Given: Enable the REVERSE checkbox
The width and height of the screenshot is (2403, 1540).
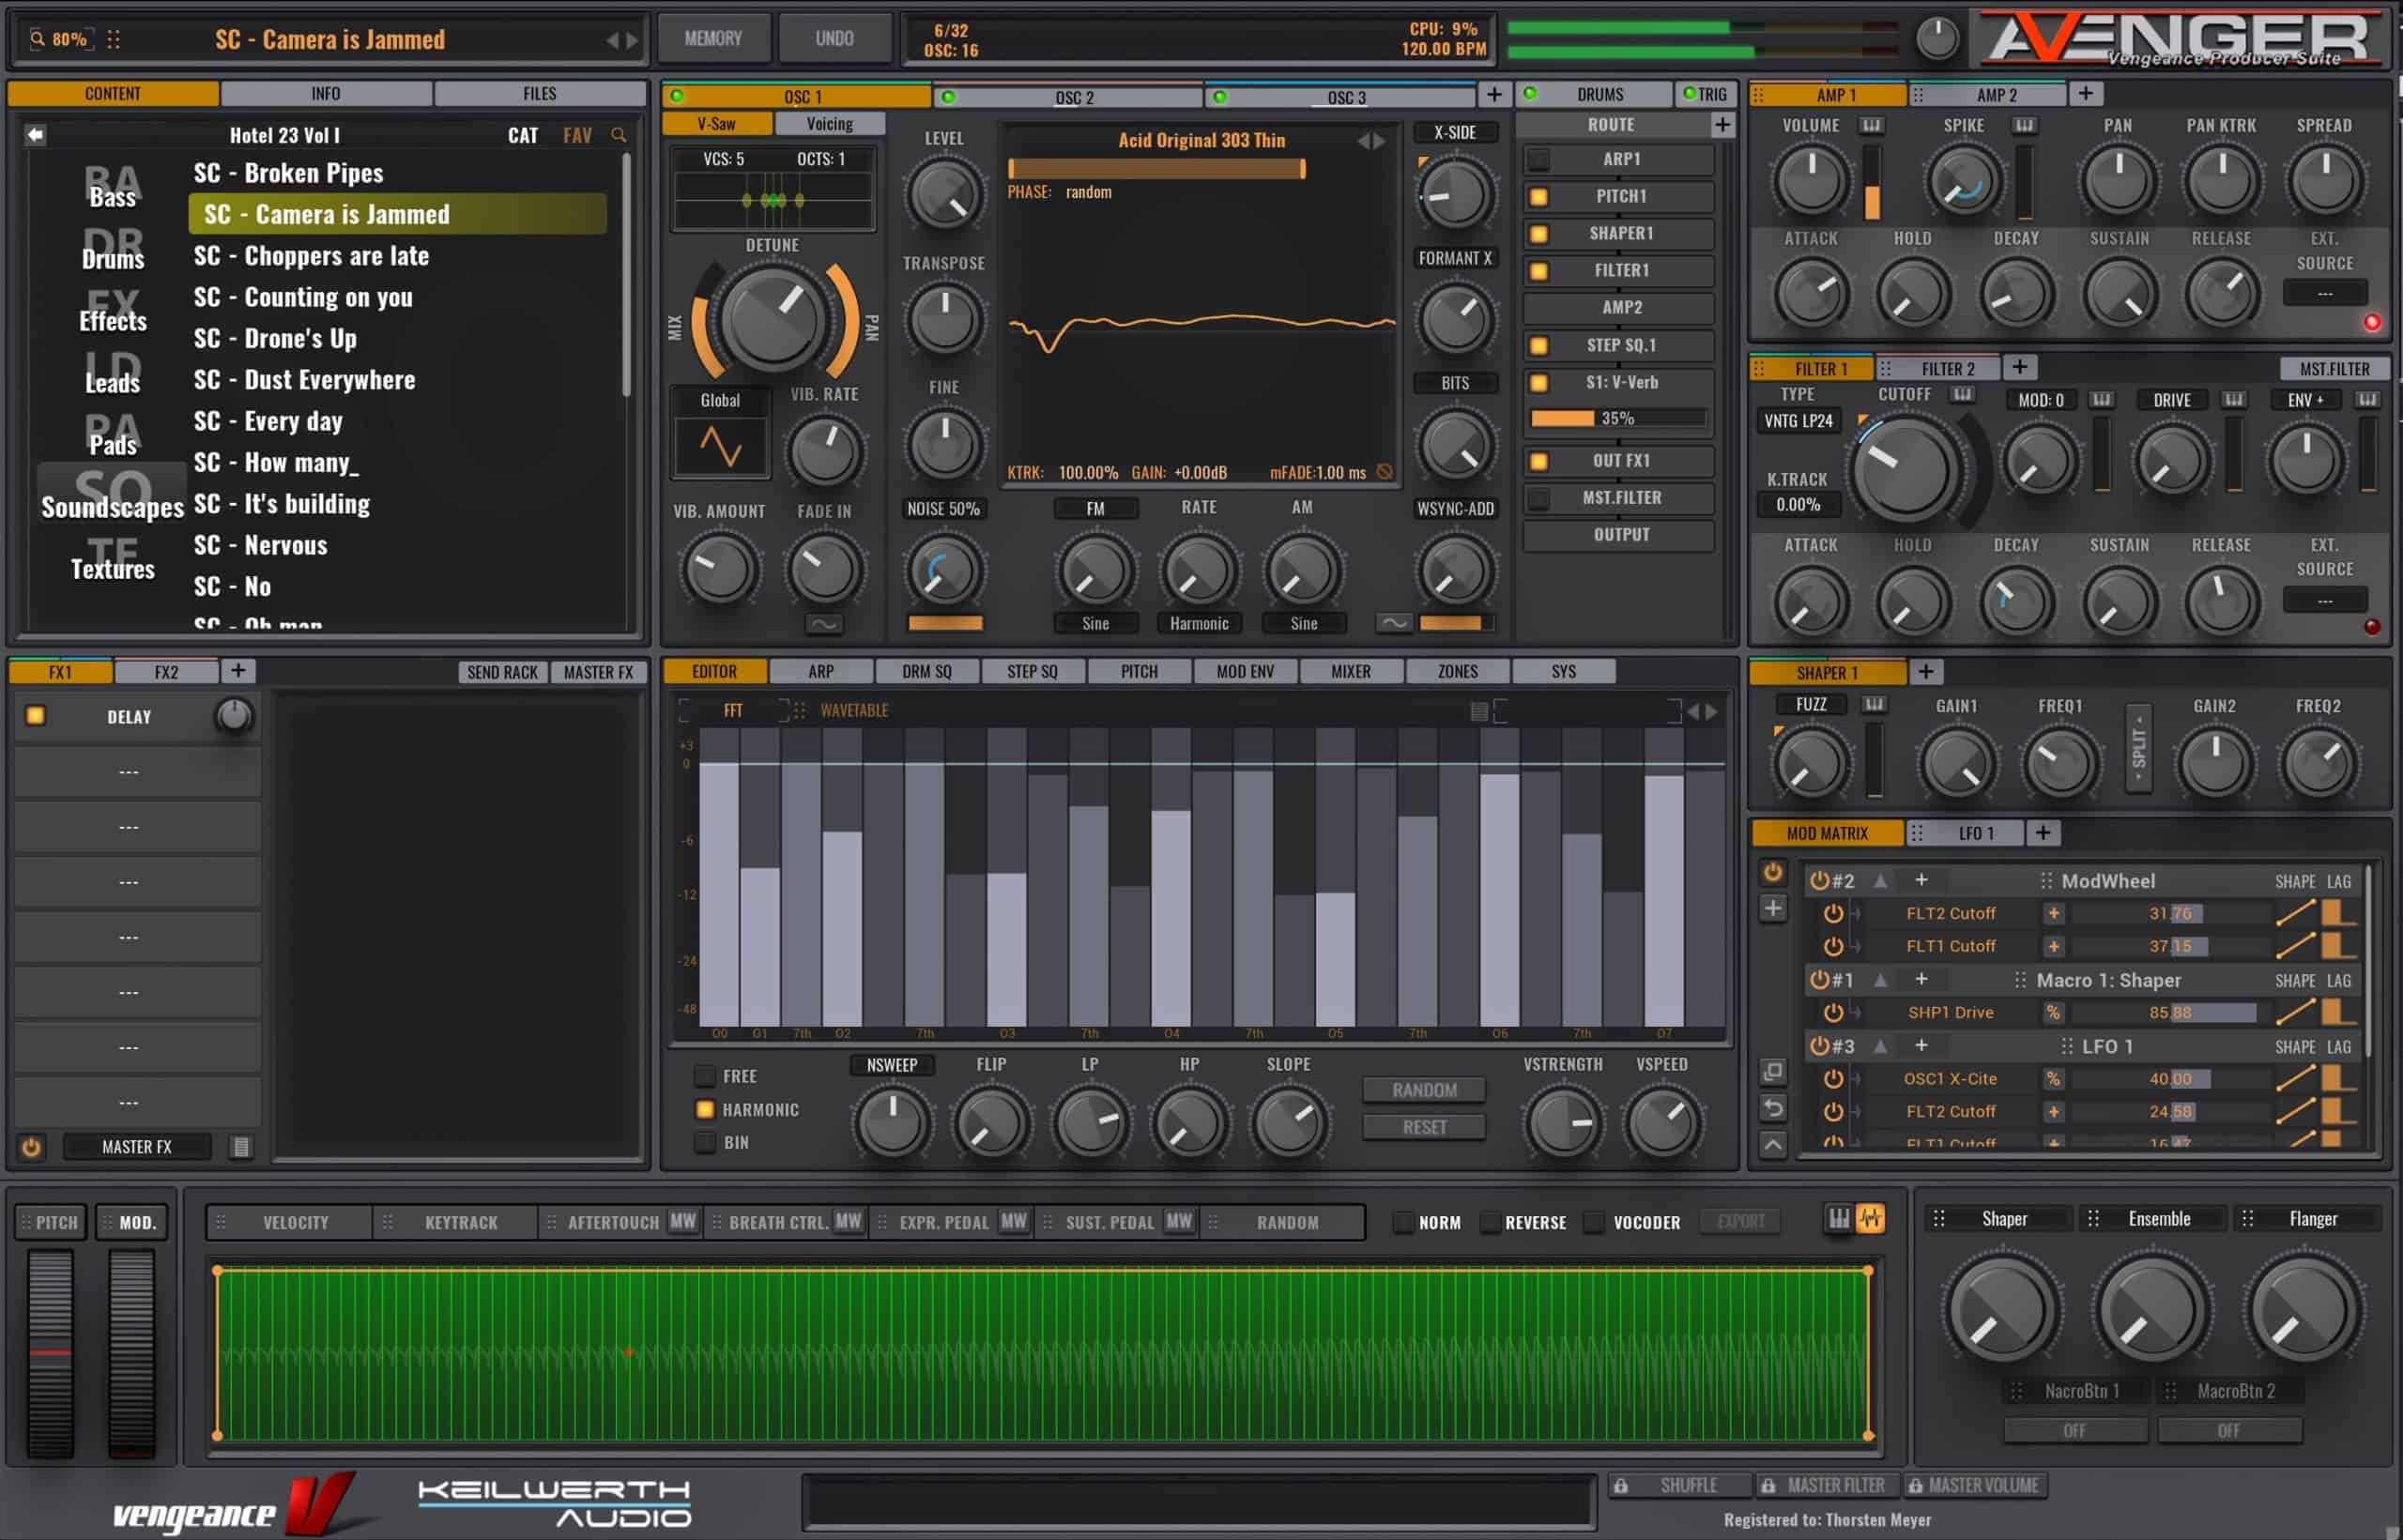Looking at the screenshot, I should point(1489,1222).
